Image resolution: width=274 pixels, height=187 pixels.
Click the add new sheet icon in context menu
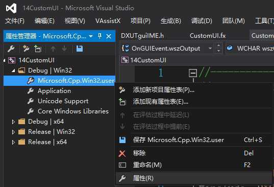tap(122, 90)
